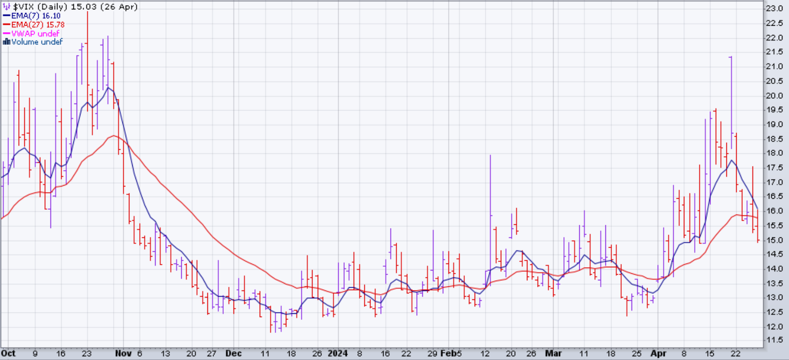The width and height of the screenshot is (789, 360).
Task: Select the 2024 year label on the x-axis
Action: coord(337,353)
